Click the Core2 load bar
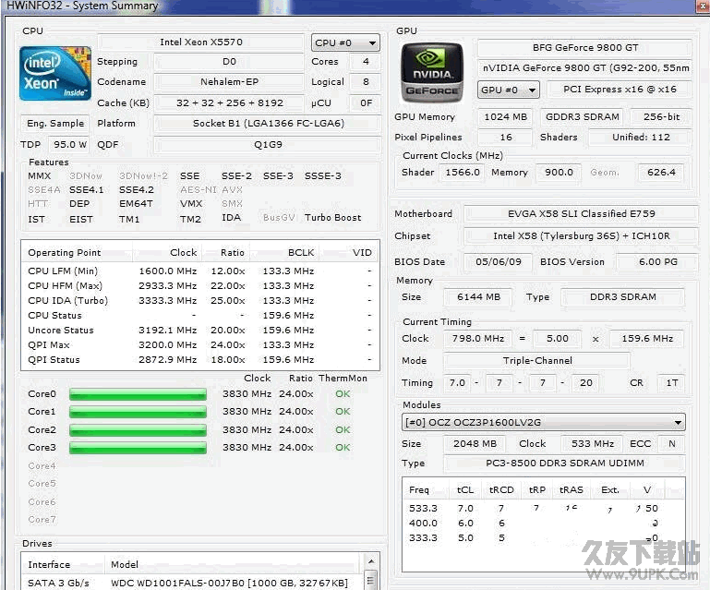The image size is (710, 590). point(138,429)
